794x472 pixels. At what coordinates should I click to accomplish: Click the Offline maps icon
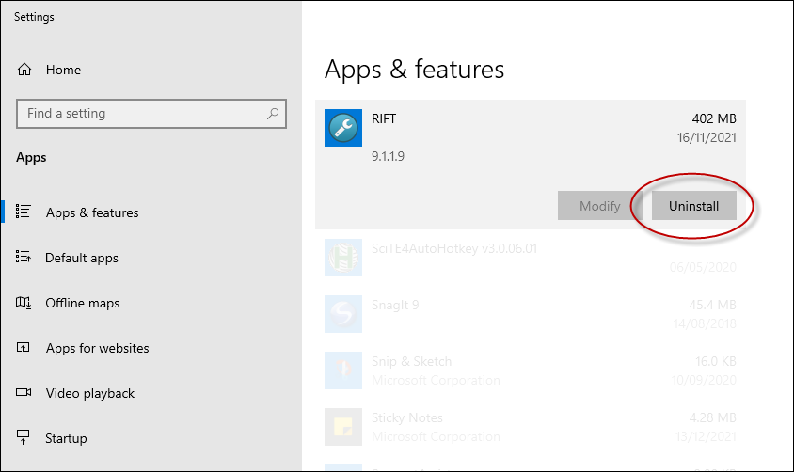point(24,303)
